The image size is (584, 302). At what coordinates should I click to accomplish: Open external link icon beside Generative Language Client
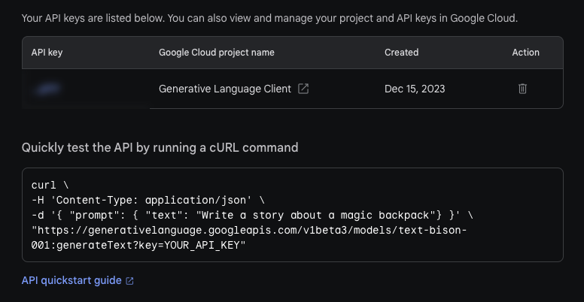click(x=303, y=89)
